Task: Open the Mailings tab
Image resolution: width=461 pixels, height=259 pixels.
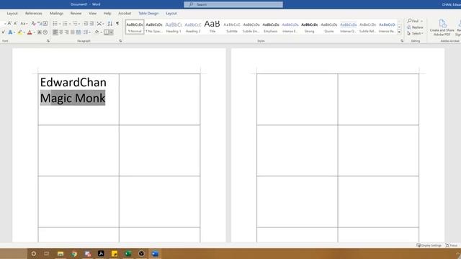Action: tap(56, 14)
